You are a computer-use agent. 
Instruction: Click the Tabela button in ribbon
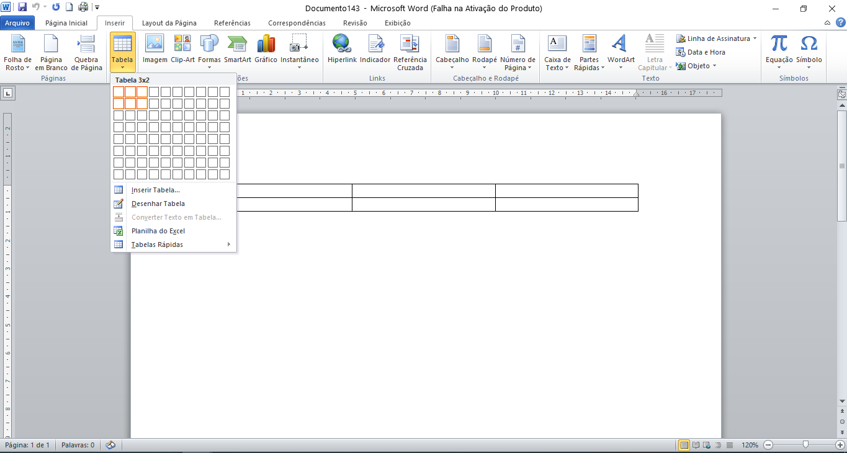122,53
